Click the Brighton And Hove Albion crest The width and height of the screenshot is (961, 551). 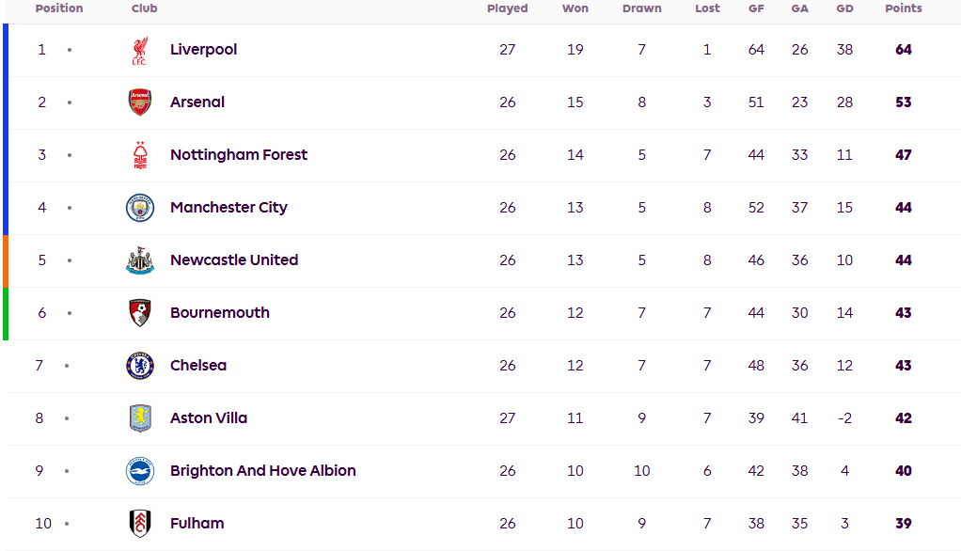tap(139, 471)
